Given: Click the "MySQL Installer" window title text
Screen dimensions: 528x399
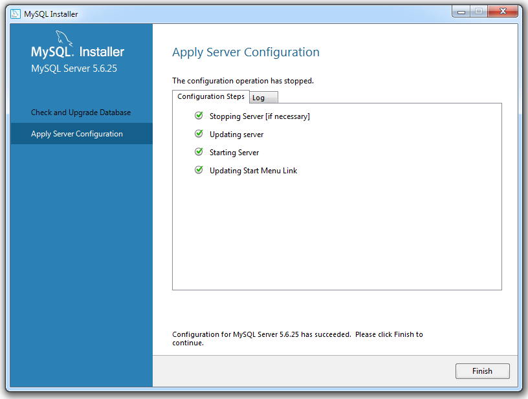Looking at the screenshot, I should [x=51, y=14].
